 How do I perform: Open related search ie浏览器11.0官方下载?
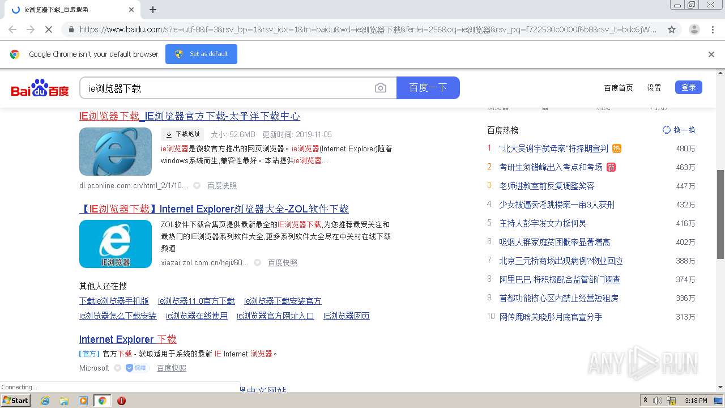197,301
